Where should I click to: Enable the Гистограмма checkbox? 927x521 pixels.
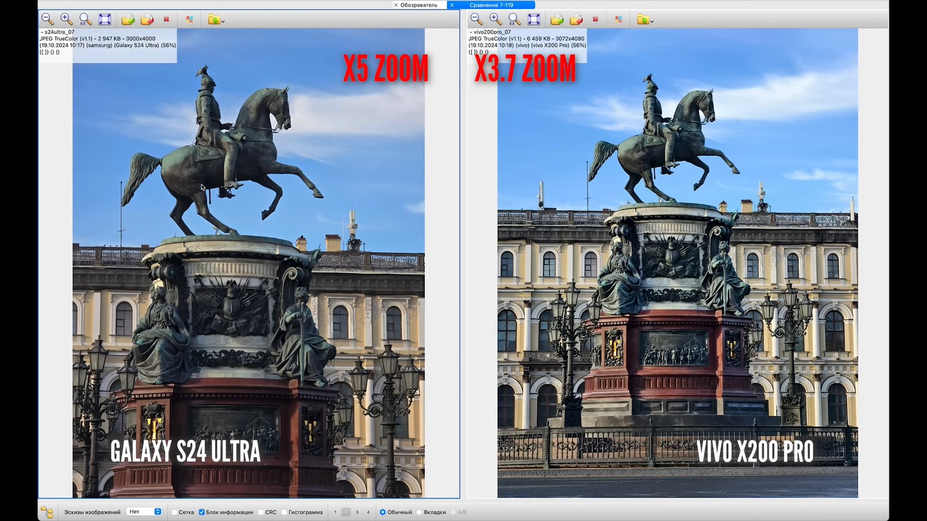click(284, 512)
